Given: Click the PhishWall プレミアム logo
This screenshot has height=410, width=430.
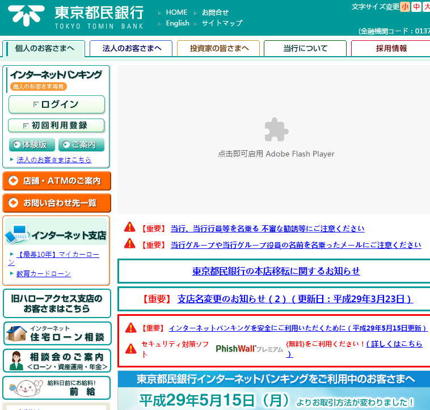Looking at the screenshot, I should (249, 349).
